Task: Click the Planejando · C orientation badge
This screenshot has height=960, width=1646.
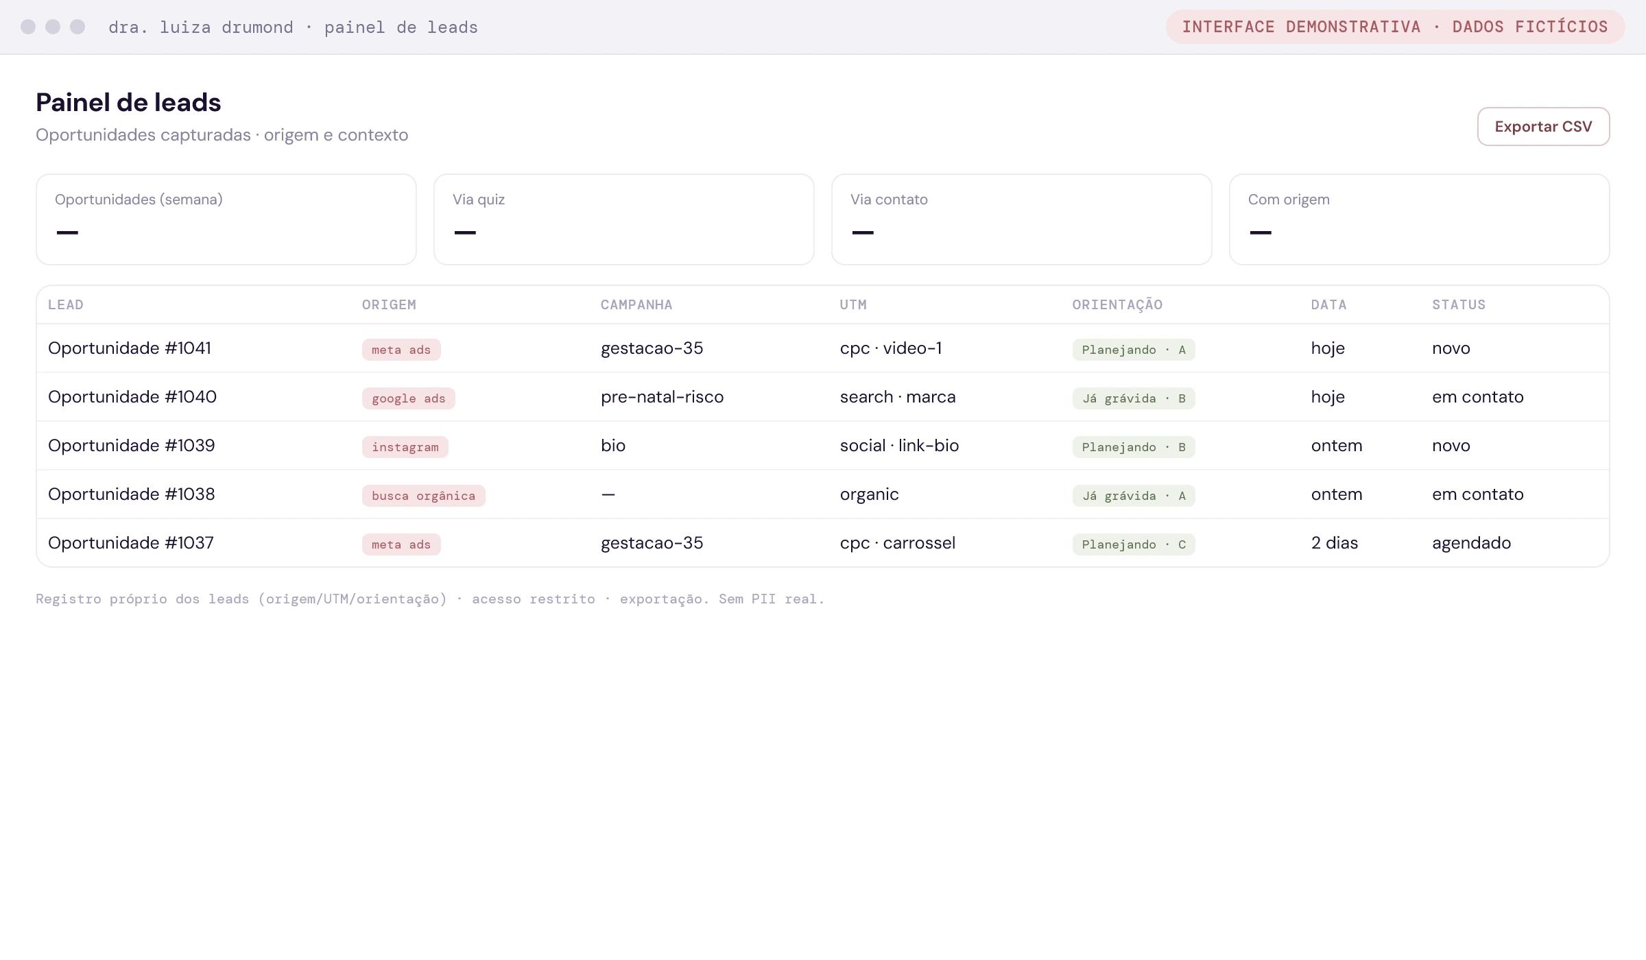Action: [x=1134, y=544]
